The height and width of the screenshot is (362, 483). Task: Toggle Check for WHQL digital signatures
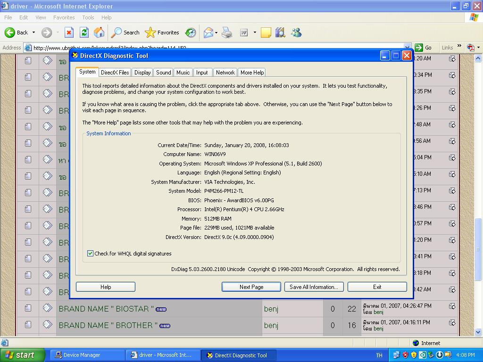pyautogui.click(x=90, y=253)
